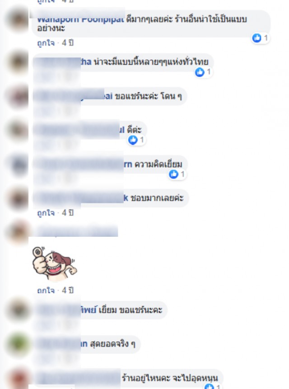Click like reaction on 'ความคิดเยี่ยม' comment
Screen dimensions: 289x389
click(173, 174)
